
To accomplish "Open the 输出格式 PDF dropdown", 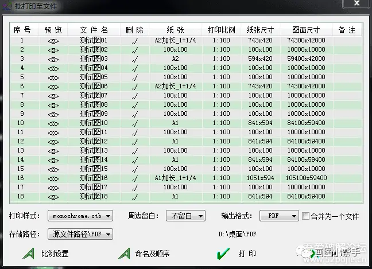I will click(279, 216).
